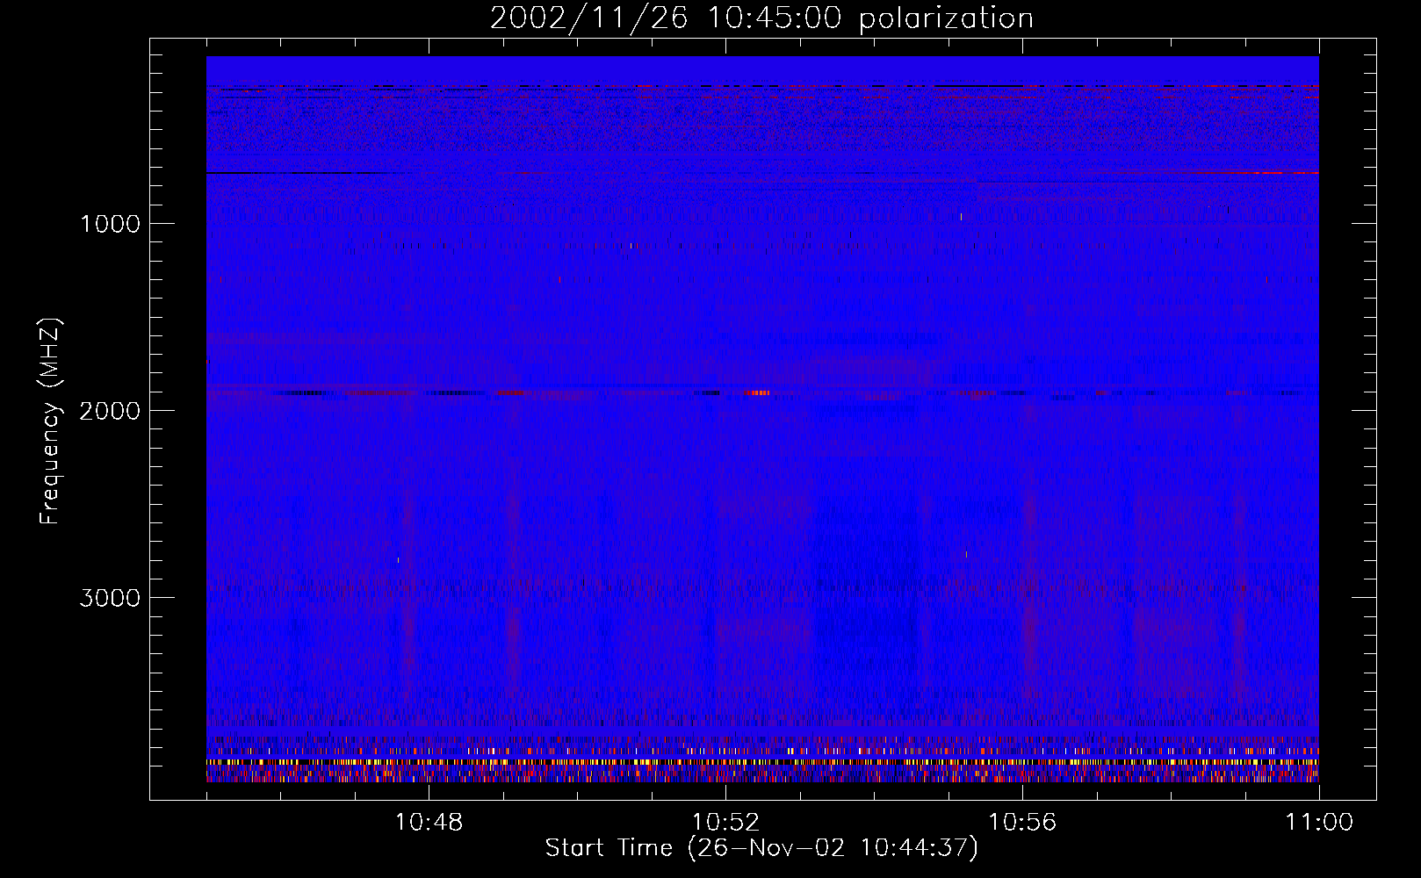Click the "10:48" time tick label

429,823
